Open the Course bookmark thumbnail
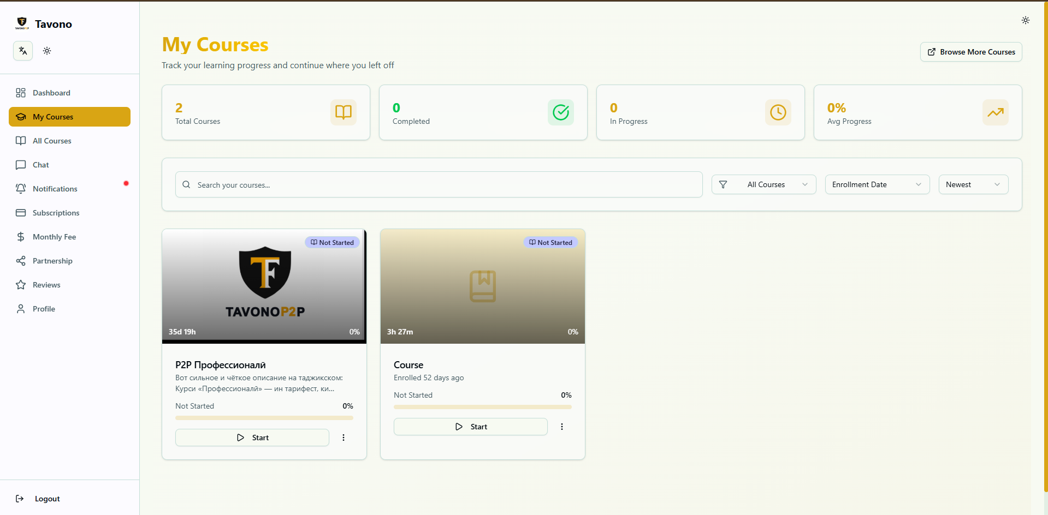1048x515 pixels. click(x=483, y=286)
